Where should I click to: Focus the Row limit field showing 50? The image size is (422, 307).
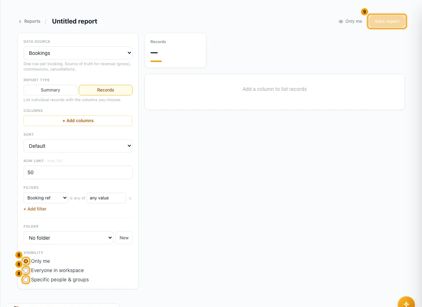click(x=78, y=172)
